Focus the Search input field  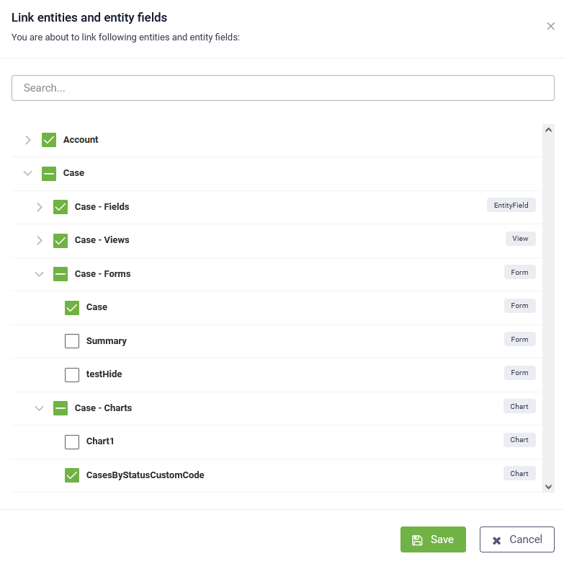click(x=282, y=88)
